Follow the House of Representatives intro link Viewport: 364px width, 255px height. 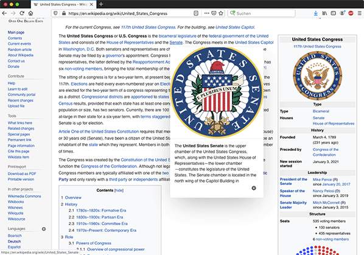click(130, 43)
